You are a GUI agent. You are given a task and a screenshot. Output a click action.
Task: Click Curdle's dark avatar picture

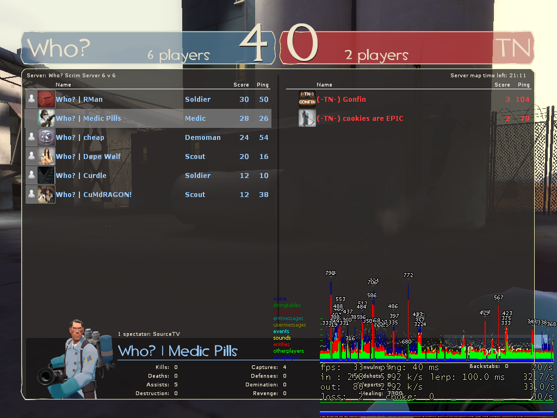[x=46, y=175]
